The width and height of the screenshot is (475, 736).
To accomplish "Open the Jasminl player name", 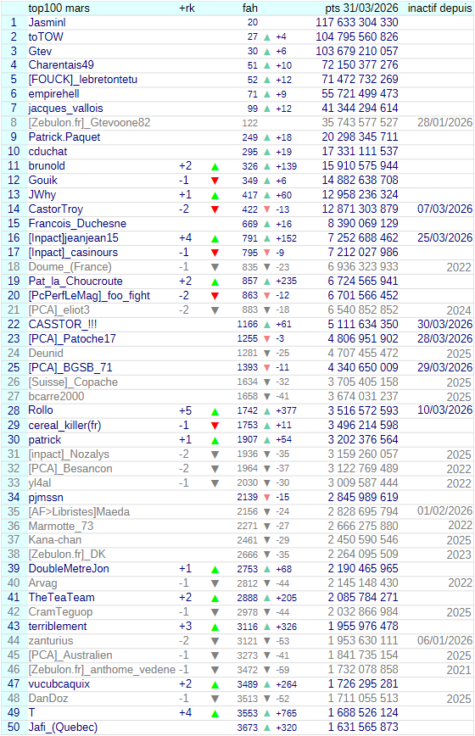I will coord(47,23).
